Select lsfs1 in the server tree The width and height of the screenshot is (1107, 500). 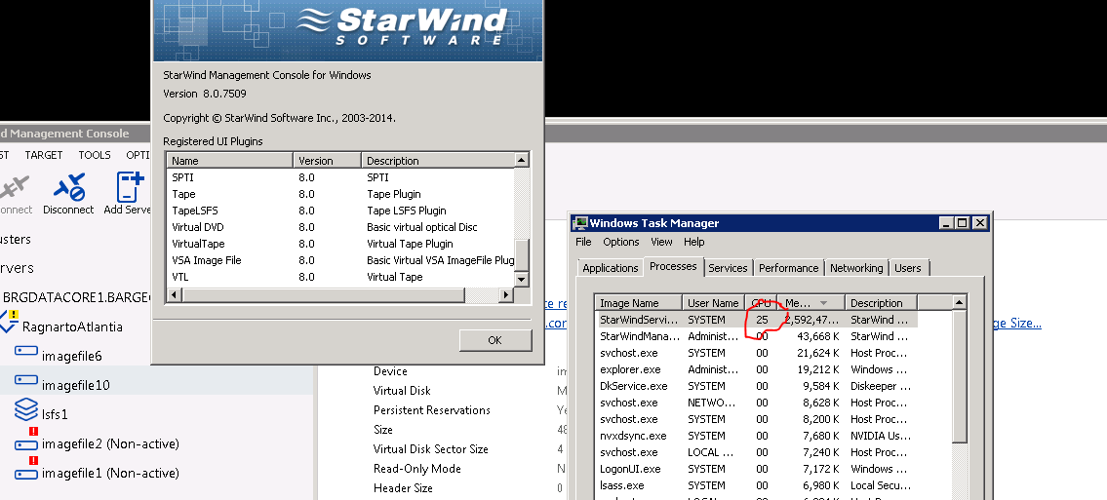55,414
